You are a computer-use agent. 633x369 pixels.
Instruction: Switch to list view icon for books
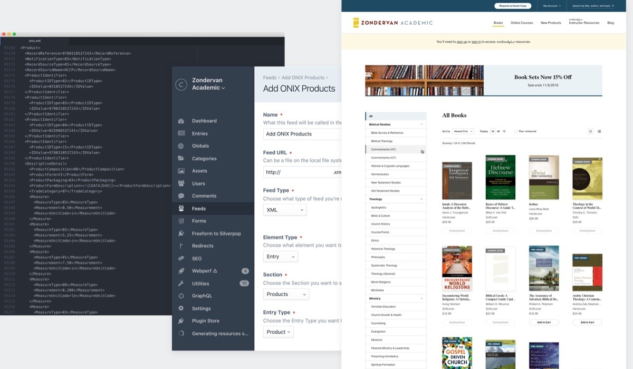click(x=599, y=131)
